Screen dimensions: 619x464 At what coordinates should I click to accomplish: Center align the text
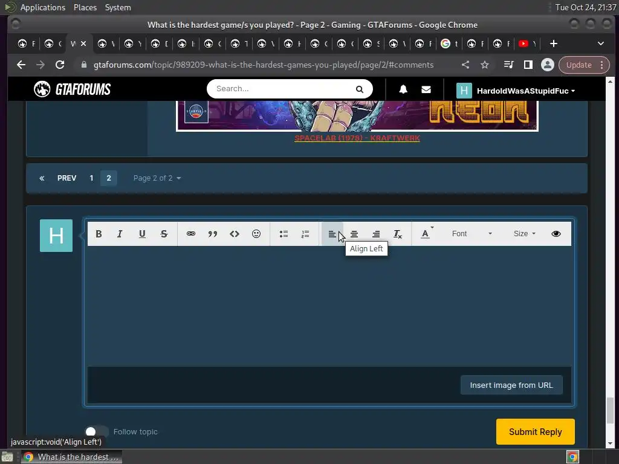tap(354, 234)
